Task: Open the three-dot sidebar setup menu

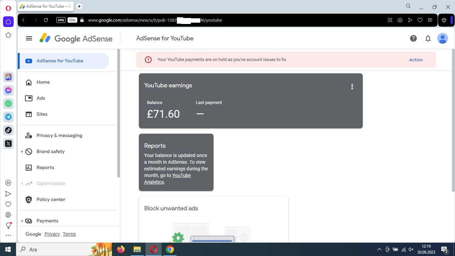Action: (8, 235)
